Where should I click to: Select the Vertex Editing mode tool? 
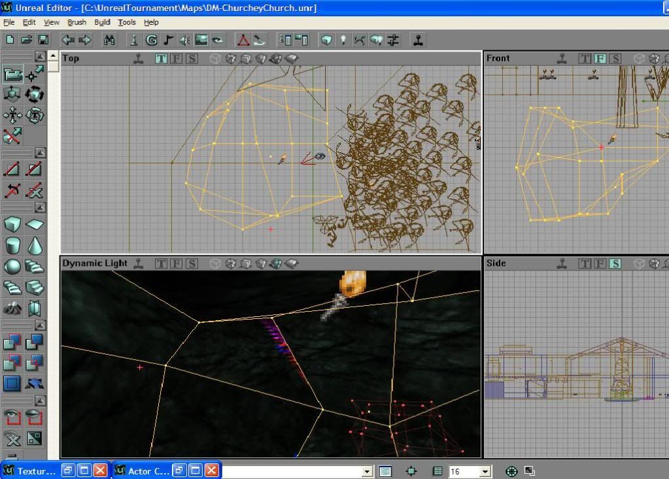pyautogui.click(x=34, y=74)
